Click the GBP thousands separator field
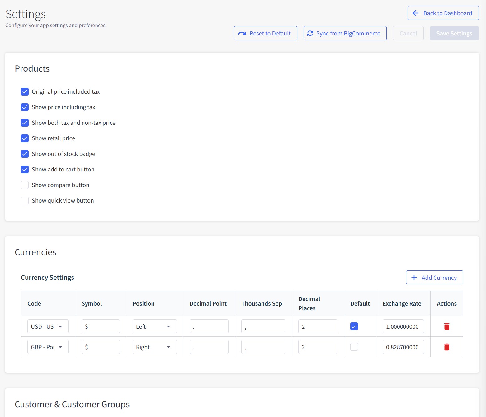486x417 pixels. click(263, 347)
